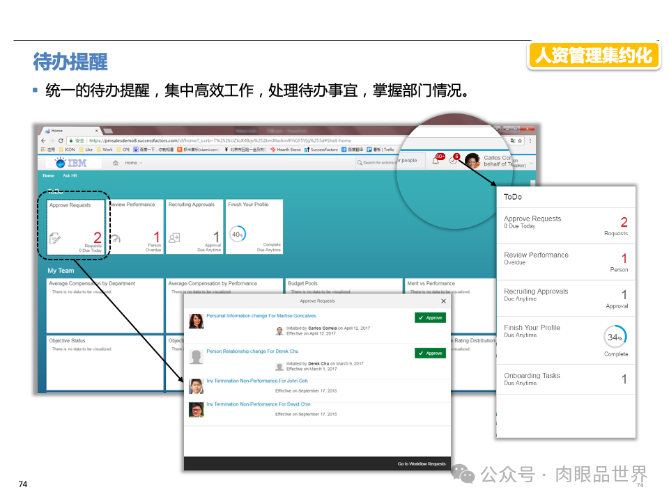The image size is (669, 501).
Task: Click the Recruiting Approvals person icon
Action: (174, 238)
